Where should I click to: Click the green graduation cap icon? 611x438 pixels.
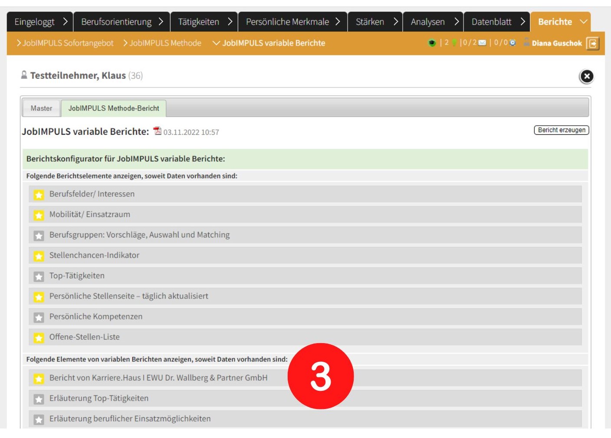[432, 43]
